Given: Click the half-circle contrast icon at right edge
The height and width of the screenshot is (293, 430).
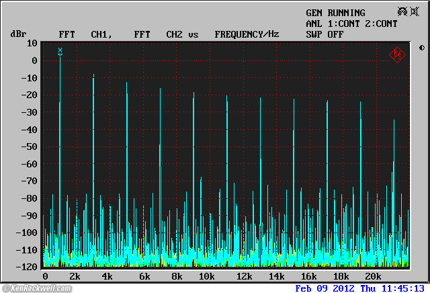Looking at the screenshot, I should click(421, 48).
